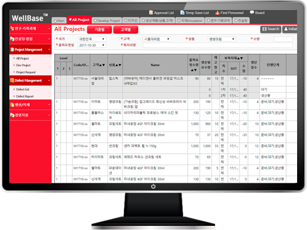The height and width of the screenshot is (230, 307).
Task: Select the 립스틱 product cell
Action: [115, 81]
